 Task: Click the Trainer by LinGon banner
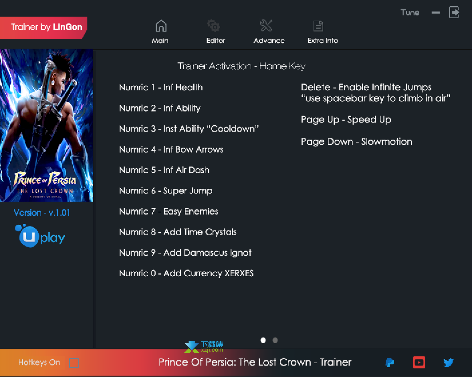pyautogui.click(x=43, y=27)
